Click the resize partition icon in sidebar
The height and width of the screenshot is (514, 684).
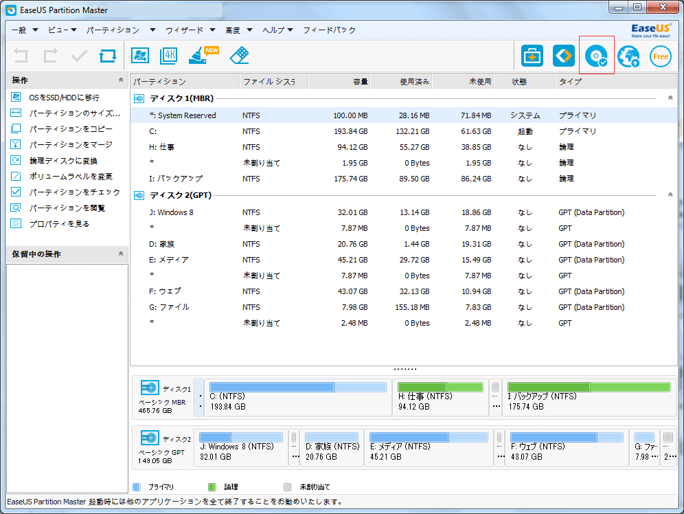[x=16, y=113]
